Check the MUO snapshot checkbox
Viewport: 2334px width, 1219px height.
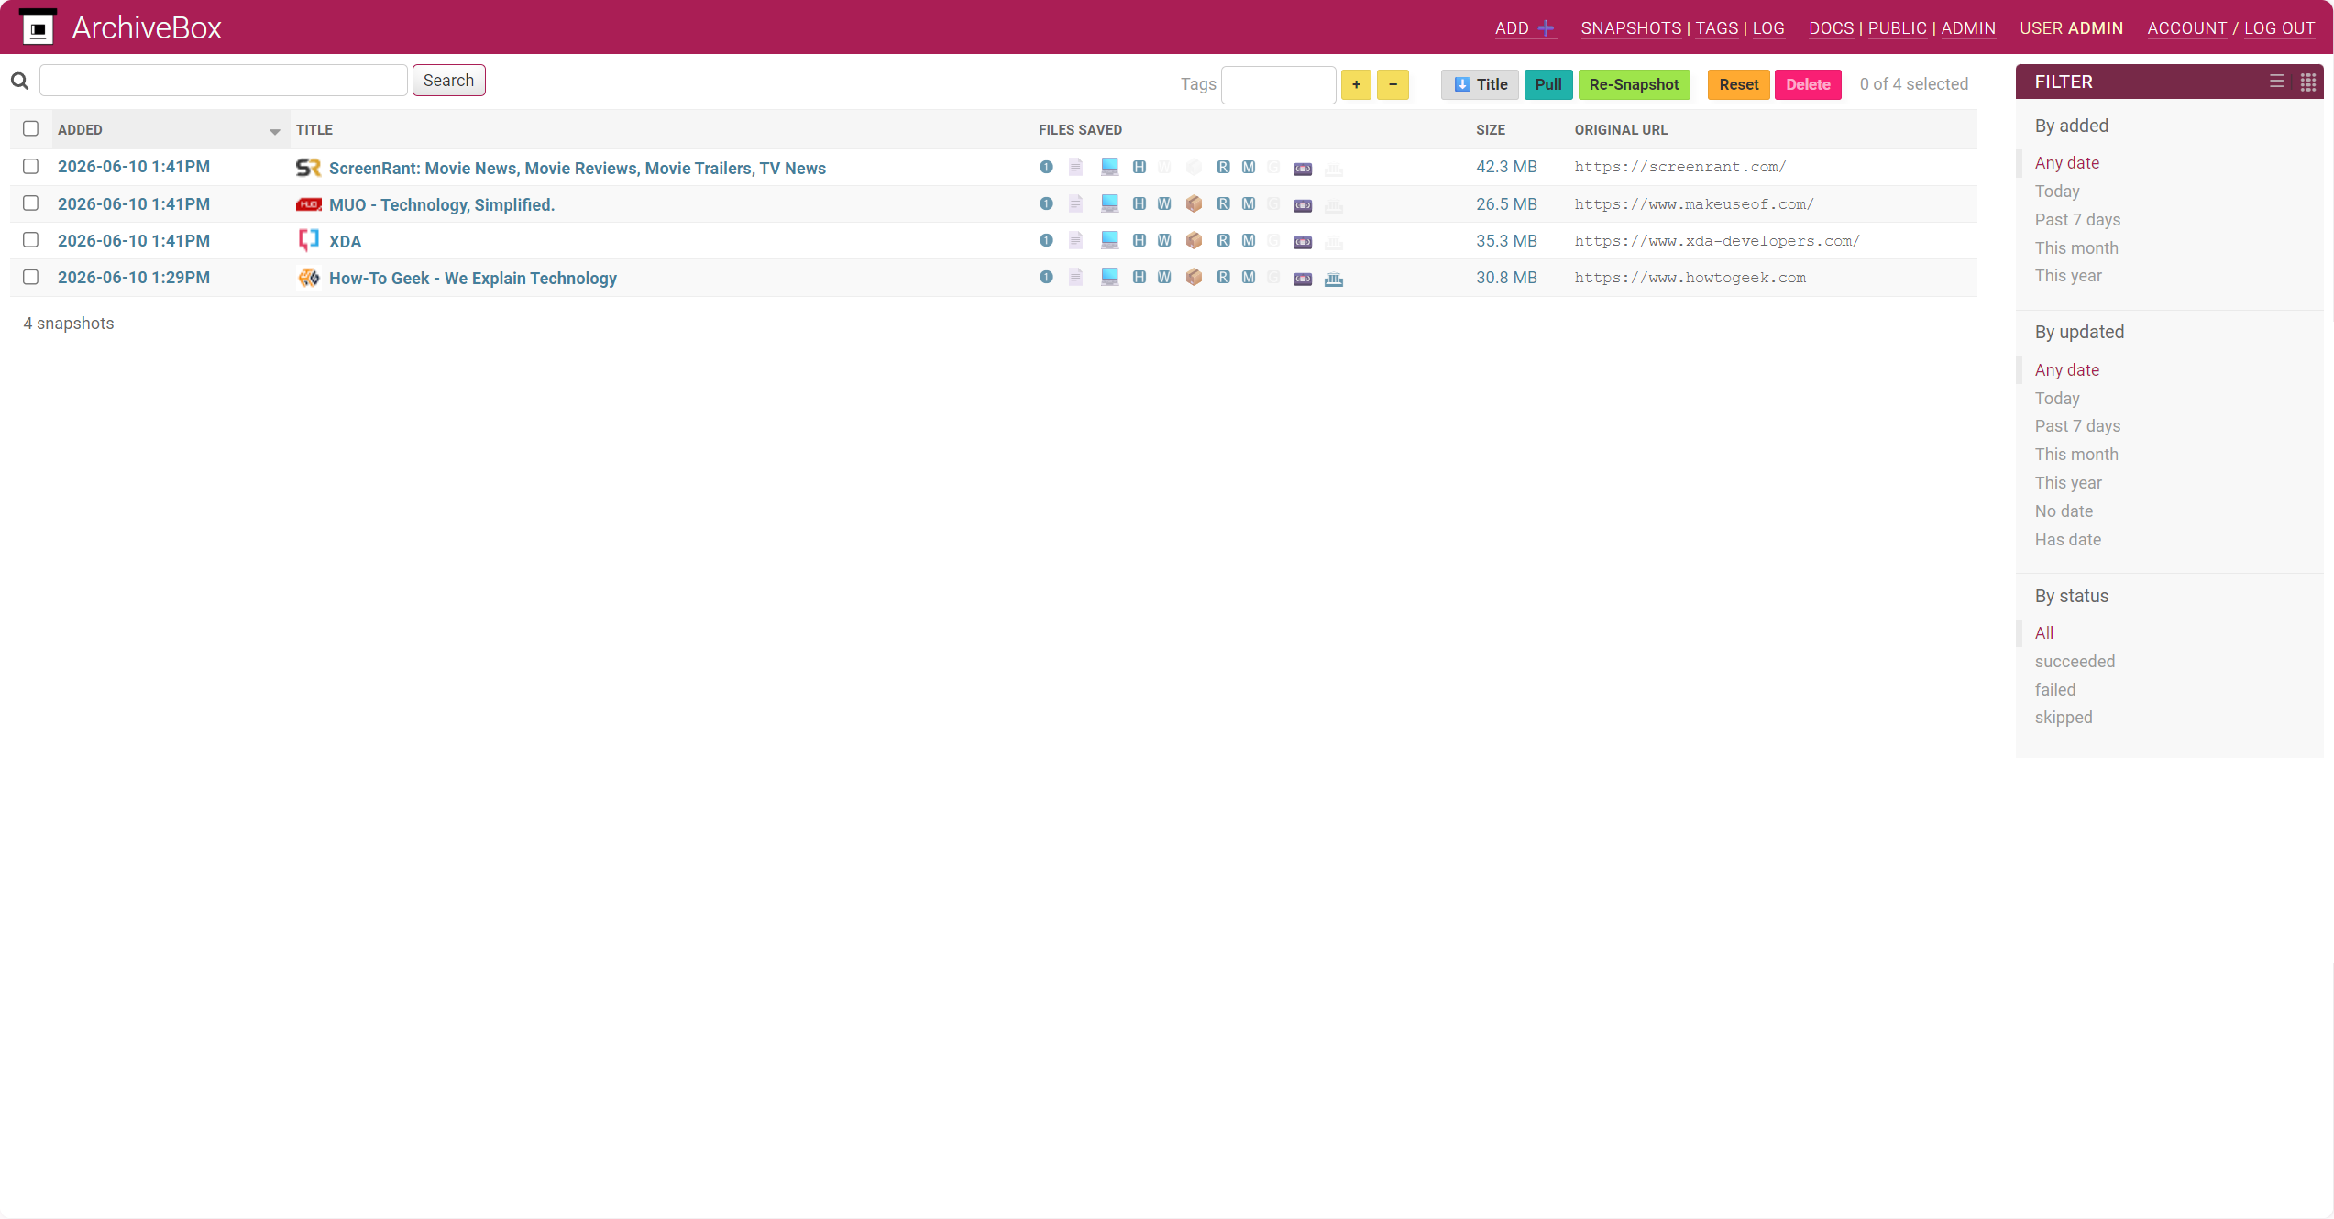coord(30,203)
